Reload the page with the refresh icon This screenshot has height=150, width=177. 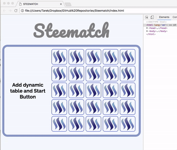16,11
